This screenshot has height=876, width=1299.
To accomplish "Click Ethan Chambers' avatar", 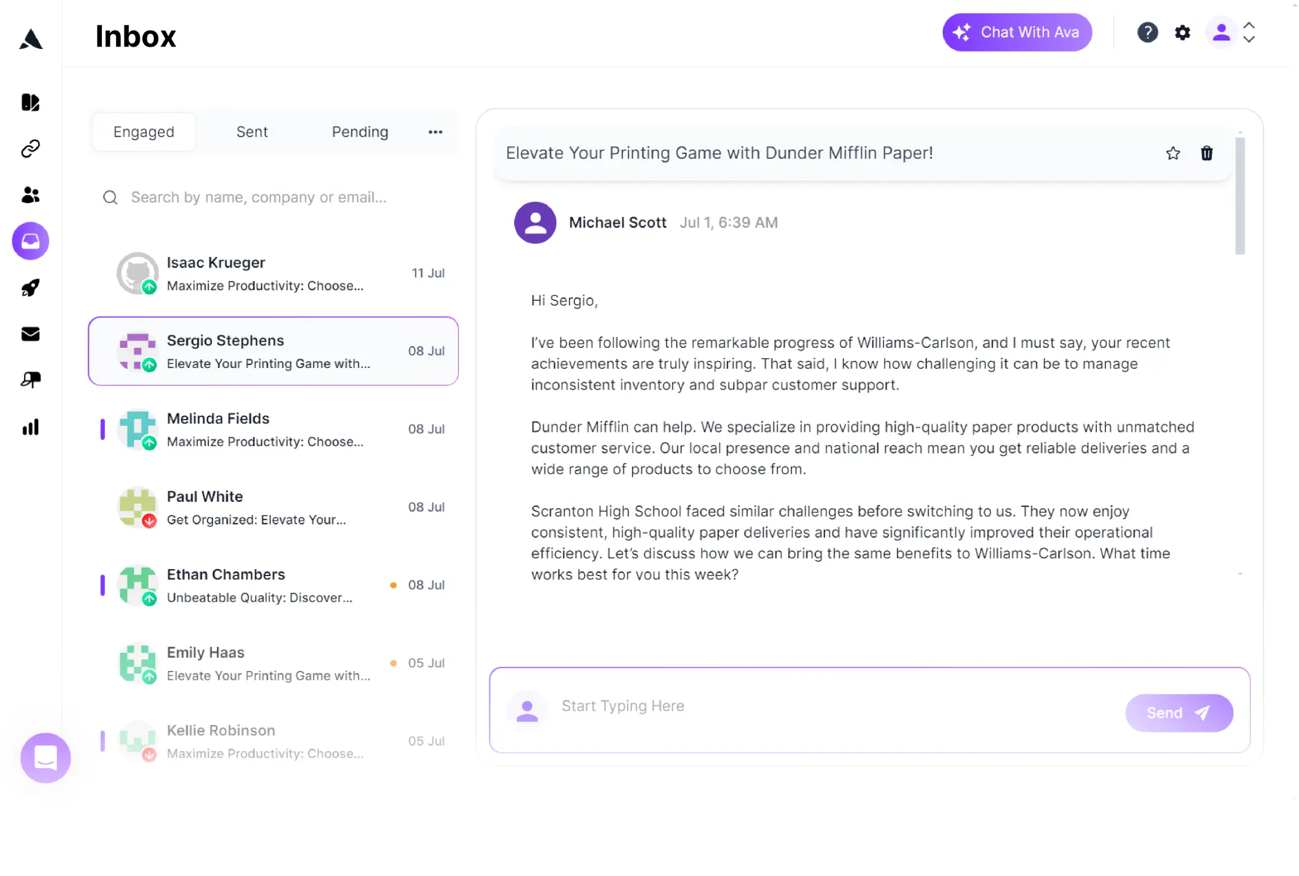I will point(137,585).
